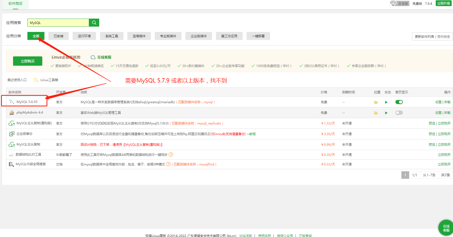Click 立即购买 for 企业级备份
The width and height of the screenshot is (453, 237).
click(444, 134)
